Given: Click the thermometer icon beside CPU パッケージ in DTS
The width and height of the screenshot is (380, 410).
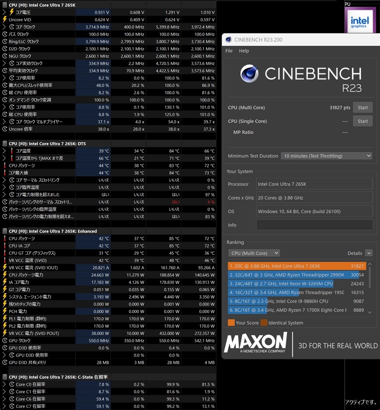Looking at the screenshot, I should pyautogui.click(x=5, y=165).
